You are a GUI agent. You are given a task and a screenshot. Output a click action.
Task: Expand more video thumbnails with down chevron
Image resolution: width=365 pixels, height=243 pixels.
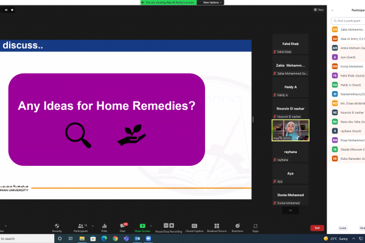point(290,210)
